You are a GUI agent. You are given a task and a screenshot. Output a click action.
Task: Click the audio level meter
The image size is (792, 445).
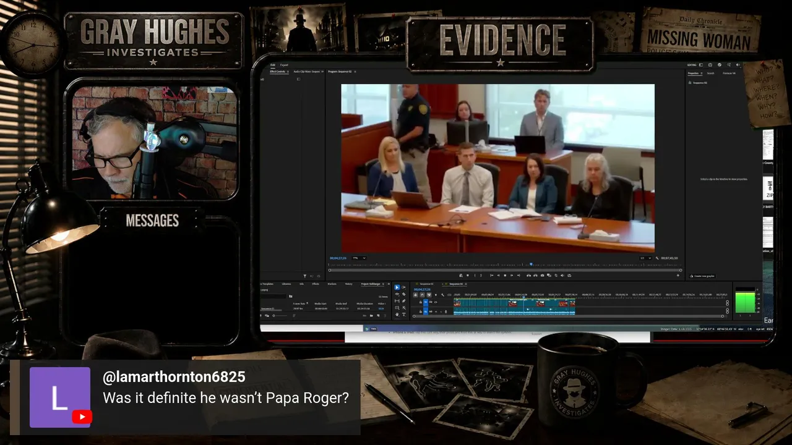point(746,301)
